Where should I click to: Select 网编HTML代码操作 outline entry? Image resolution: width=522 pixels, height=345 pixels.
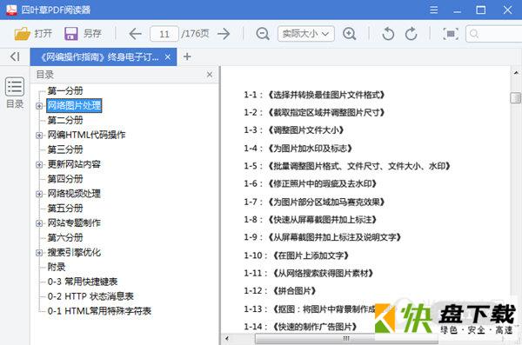coord(86,135)
